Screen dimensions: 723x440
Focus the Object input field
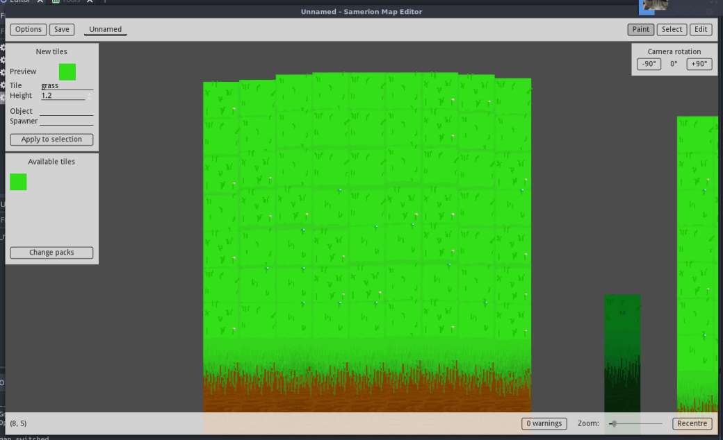(67, 111)
